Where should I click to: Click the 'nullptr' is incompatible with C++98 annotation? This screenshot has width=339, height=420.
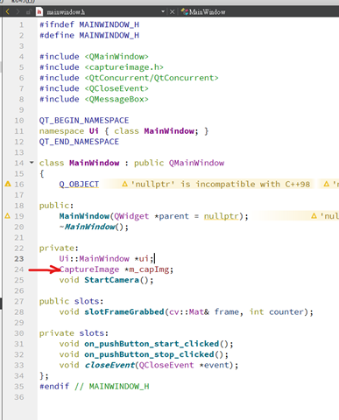click(x=216, y=184)
